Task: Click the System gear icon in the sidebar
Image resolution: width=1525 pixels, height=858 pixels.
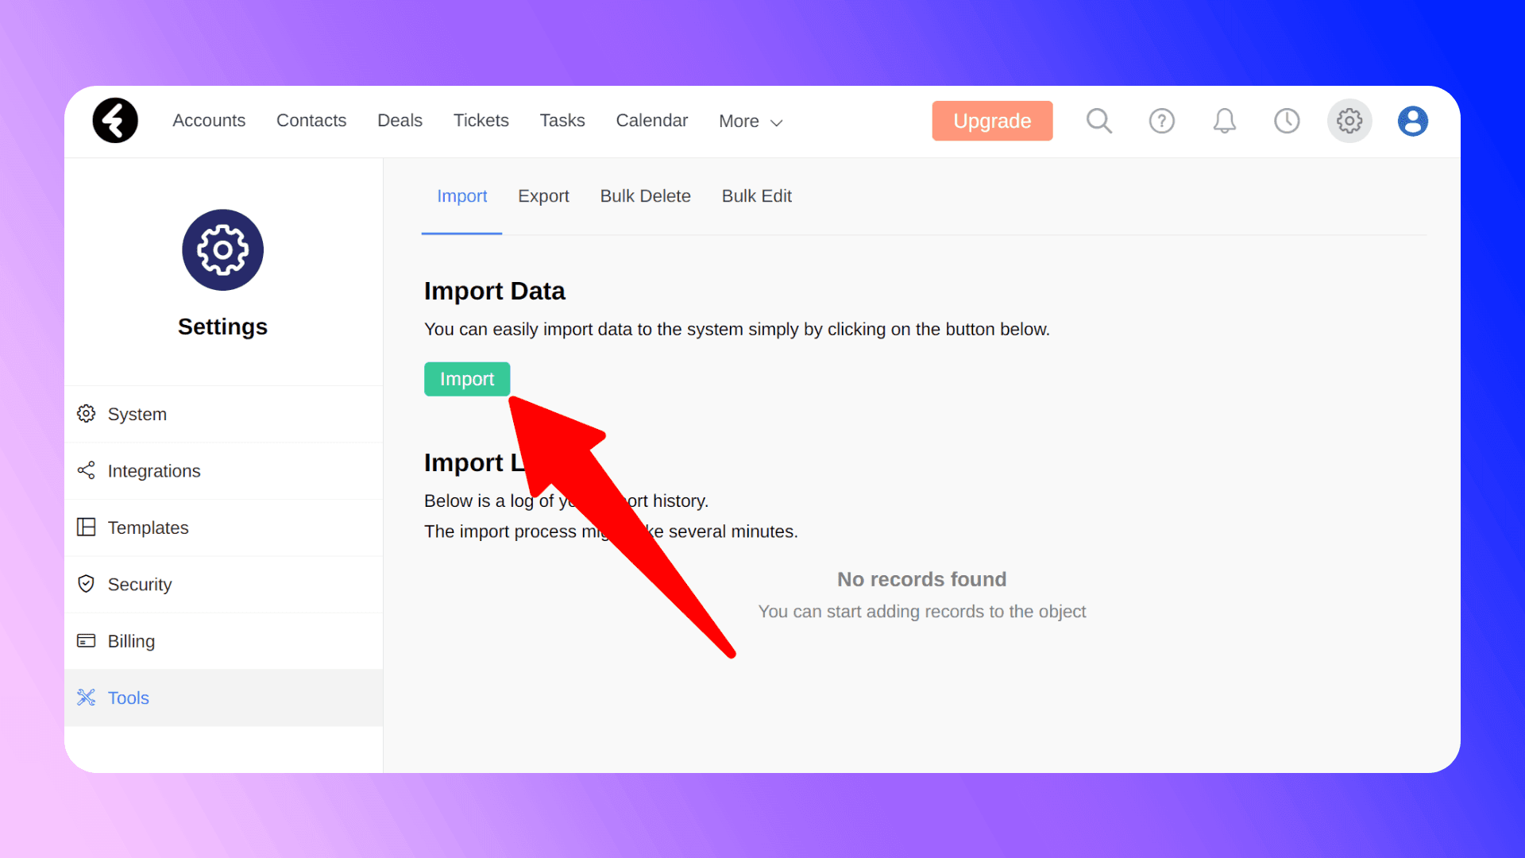Action: pyautogui.click(x=86, y=414)
